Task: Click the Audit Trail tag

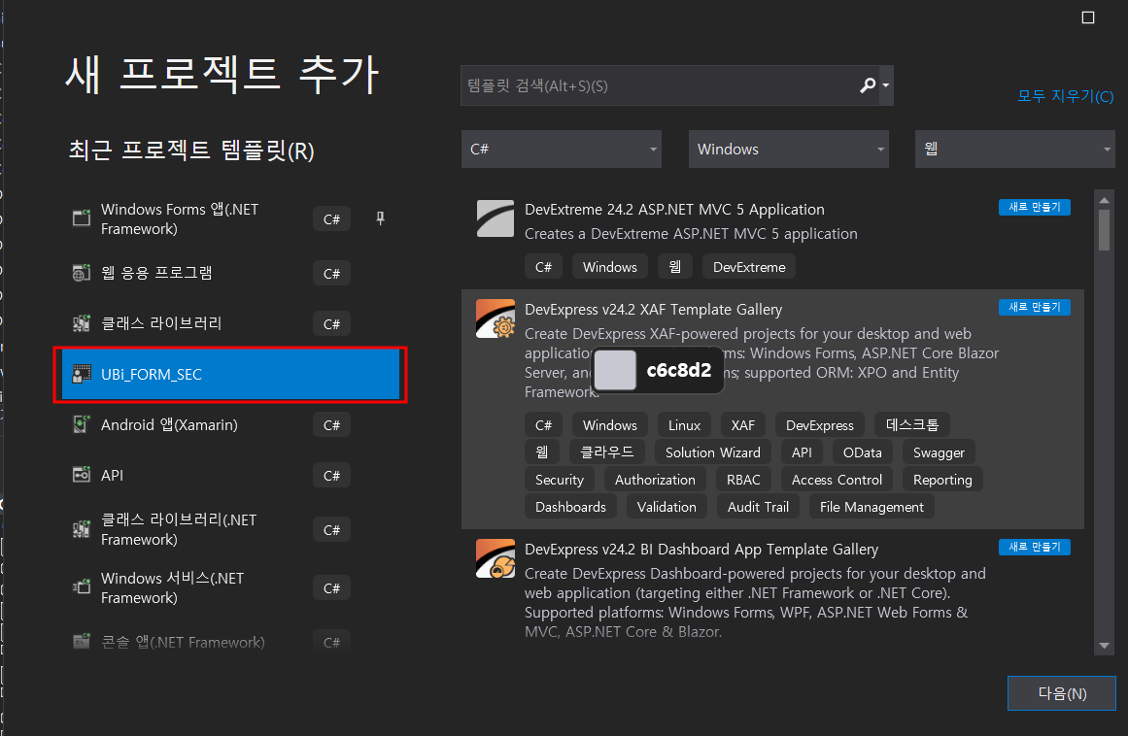Action: 758,507
